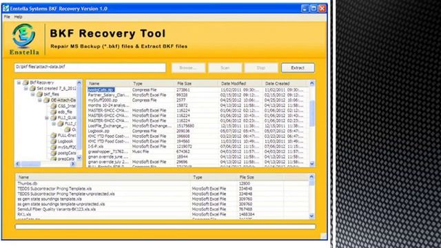Screen dimensions: 441x248
Task: Select the myStuff2000.zip file row
Action: [x=198, y=100]
